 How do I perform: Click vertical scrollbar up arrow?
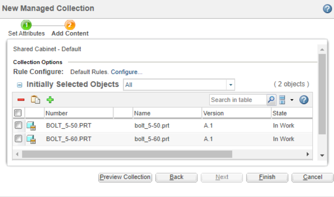click(322, 50)
